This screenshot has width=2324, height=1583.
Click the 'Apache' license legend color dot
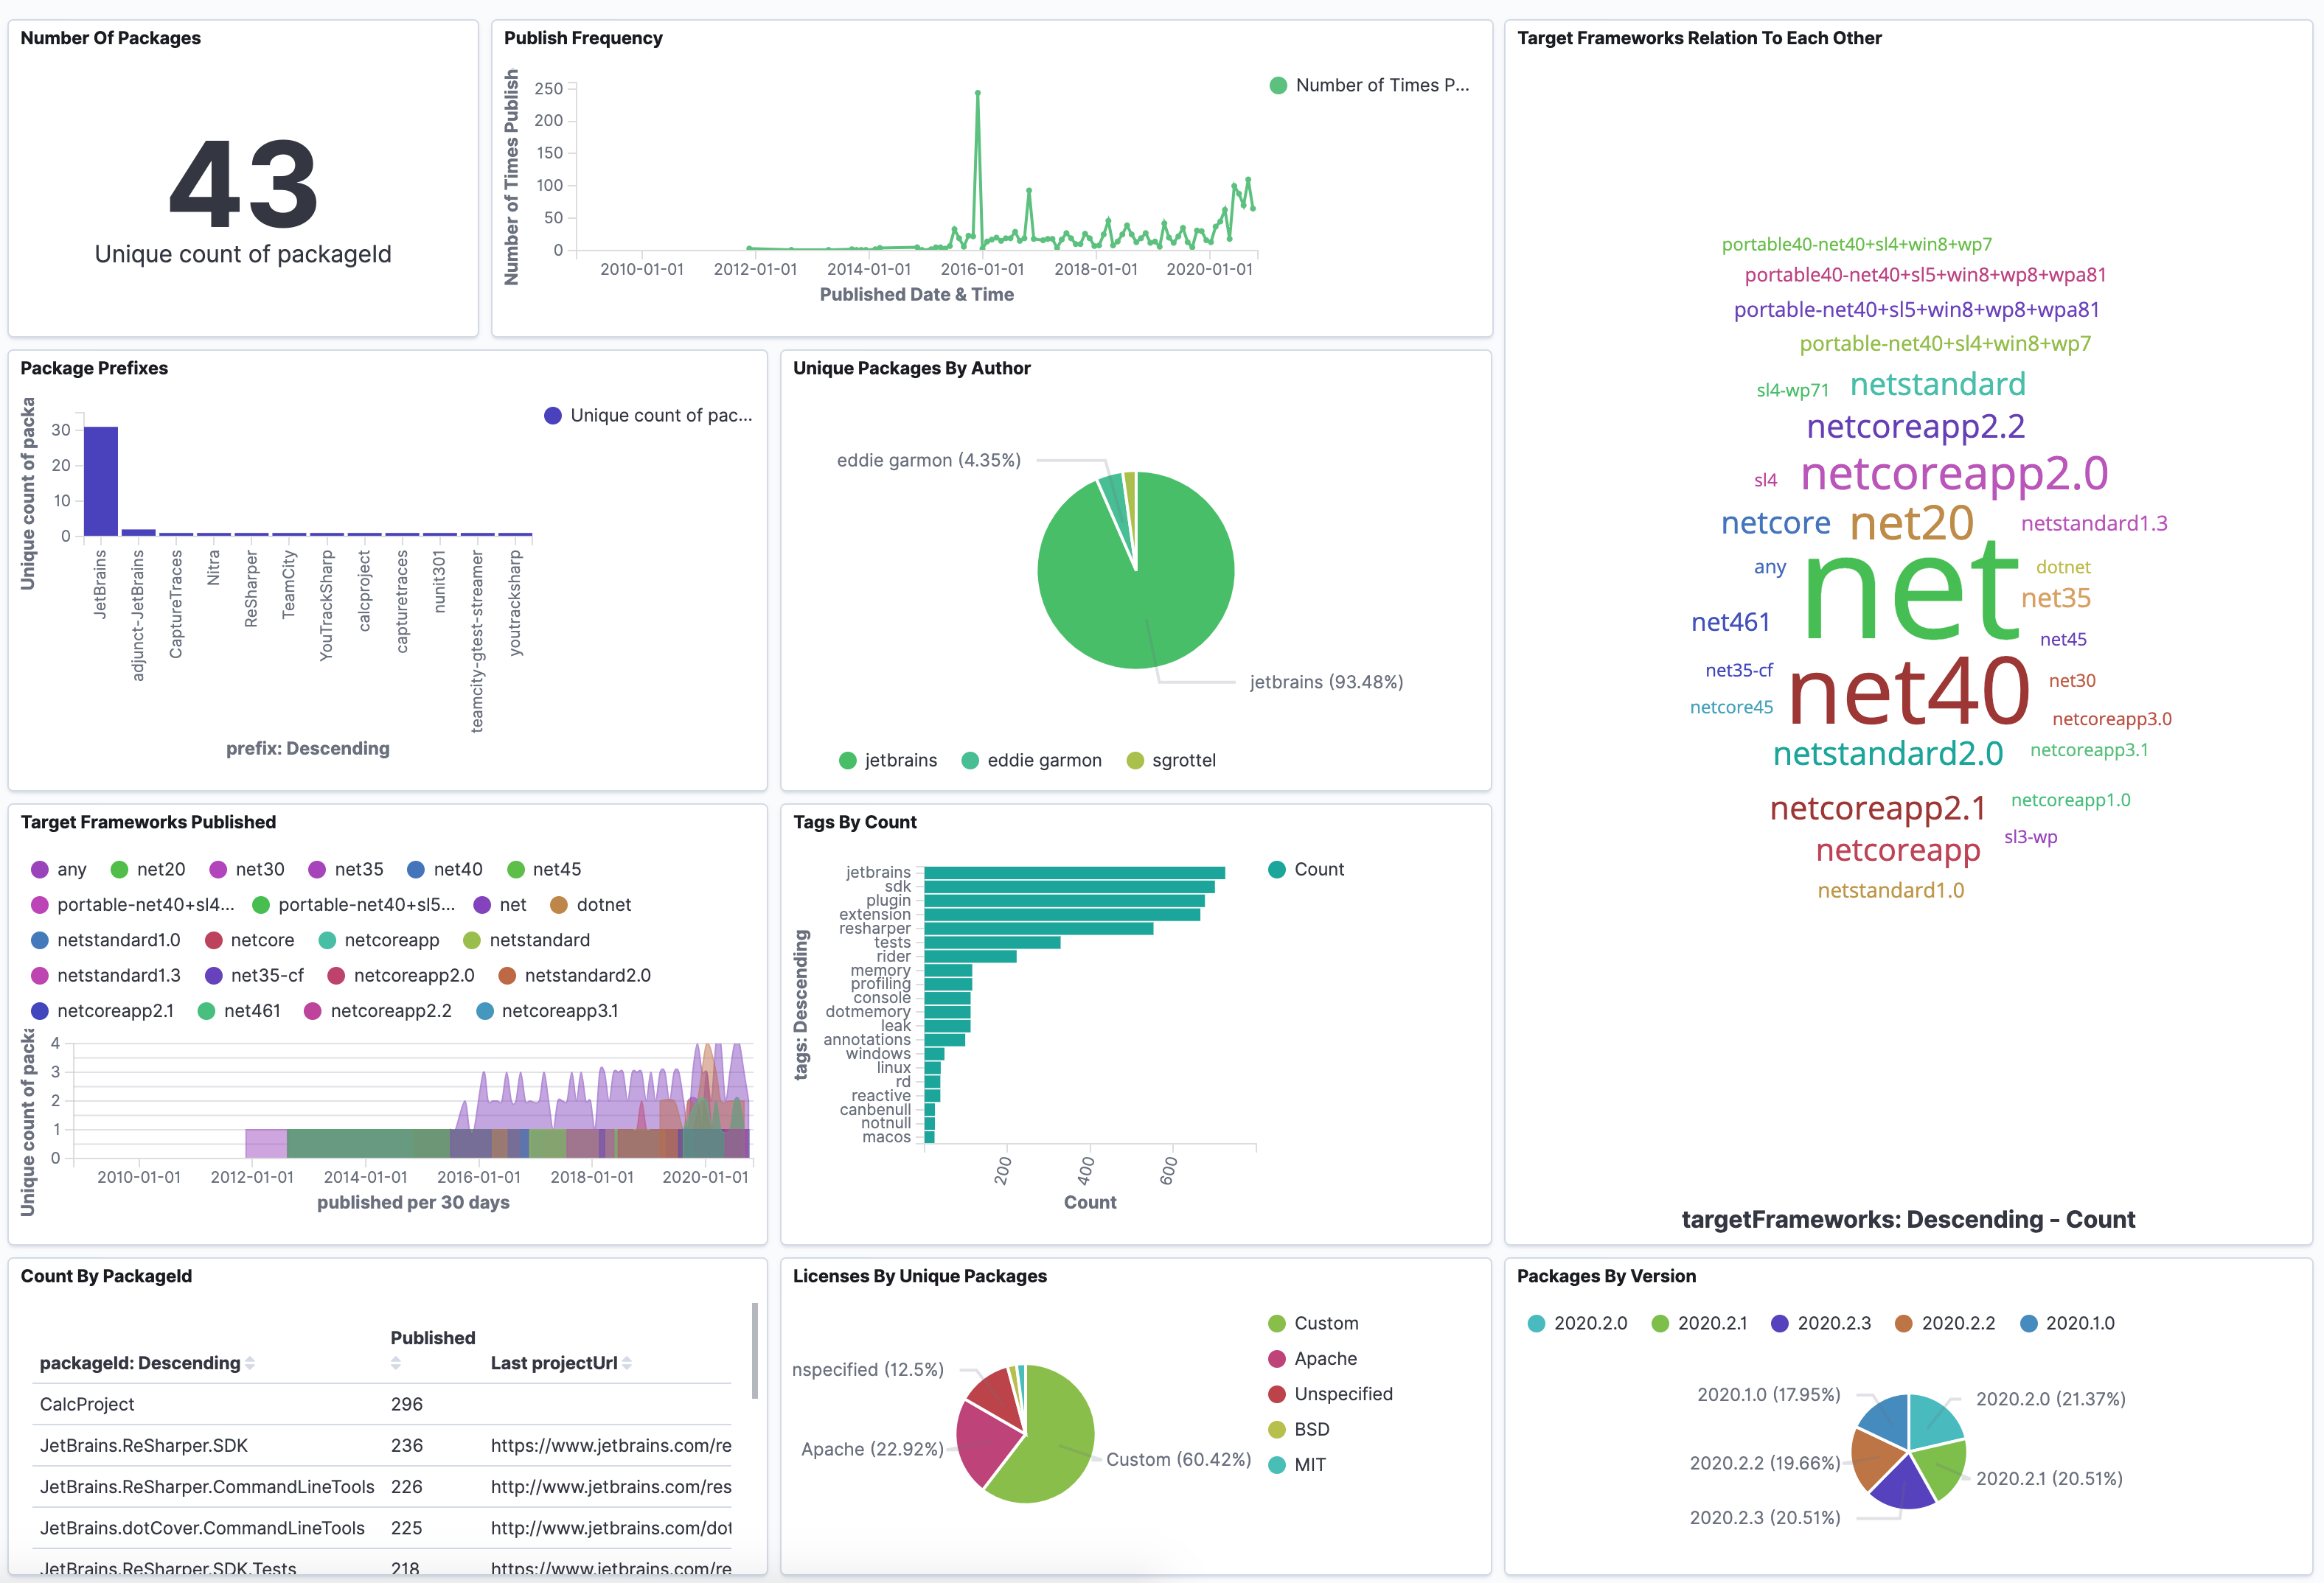[x=1277, y=1359]
